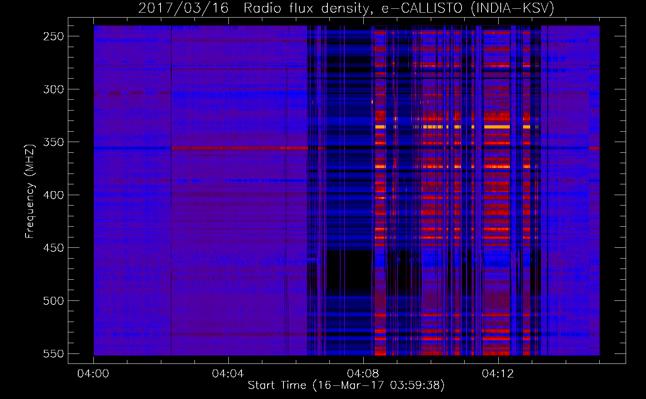
Task: Click the date '2017/03/16' in the title
Action: click(x=183, y=8)
